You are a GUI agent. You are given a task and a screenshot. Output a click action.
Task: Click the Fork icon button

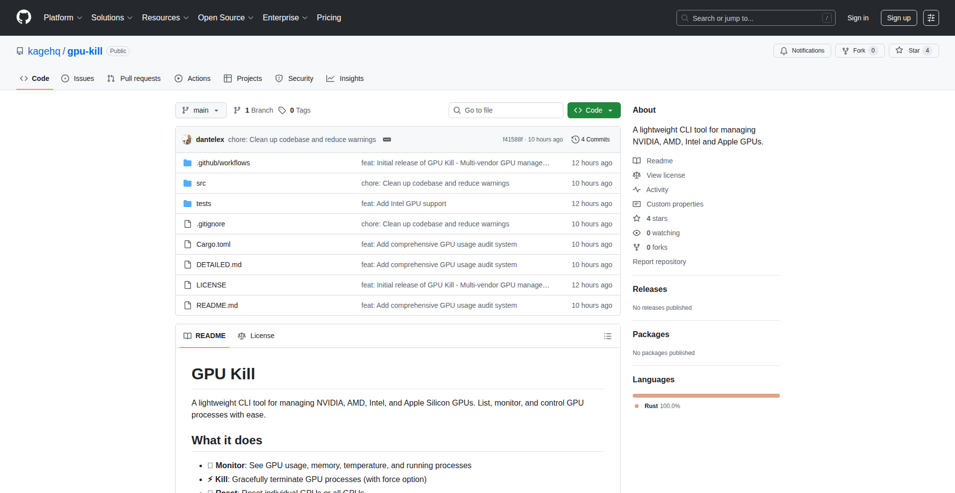click(x=859, y=51)
